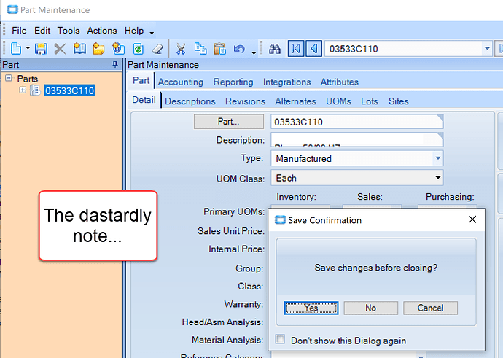Viewport: 503px width, 358px height.
Task: Open the Lots sub-tab
Action: point(369,101)
